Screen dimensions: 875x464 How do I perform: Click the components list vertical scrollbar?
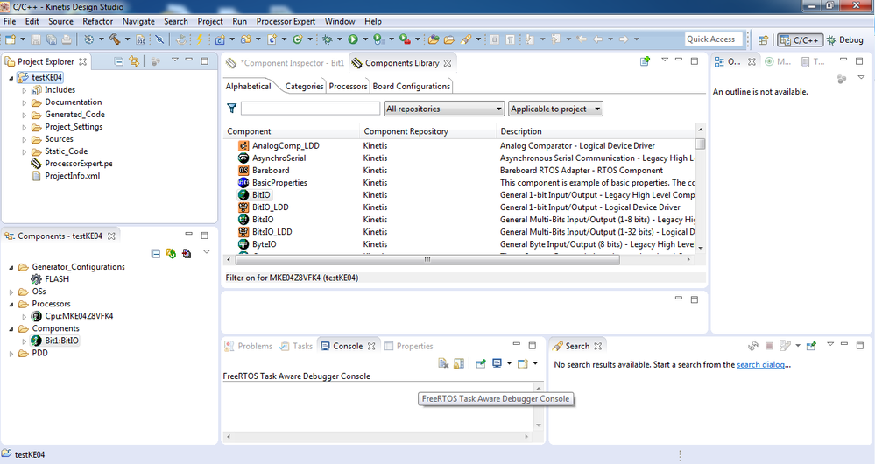click(x=701, y=144)
